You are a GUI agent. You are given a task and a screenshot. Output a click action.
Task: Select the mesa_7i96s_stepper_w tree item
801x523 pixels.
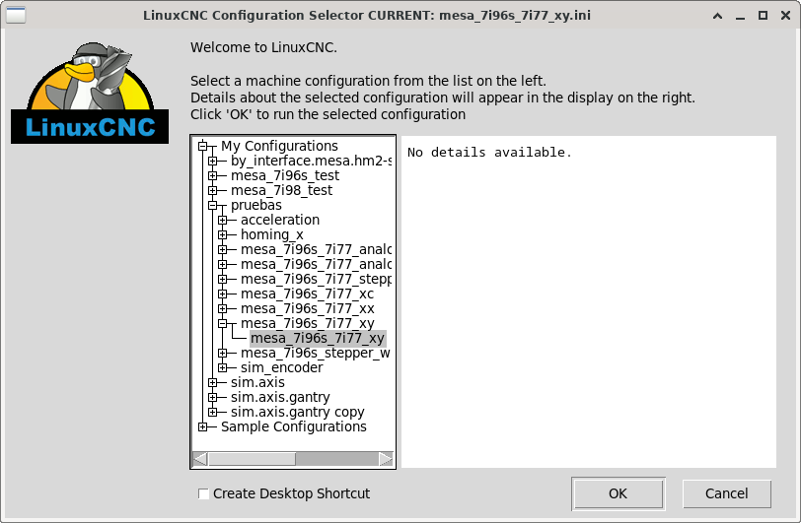pos(316,353)
